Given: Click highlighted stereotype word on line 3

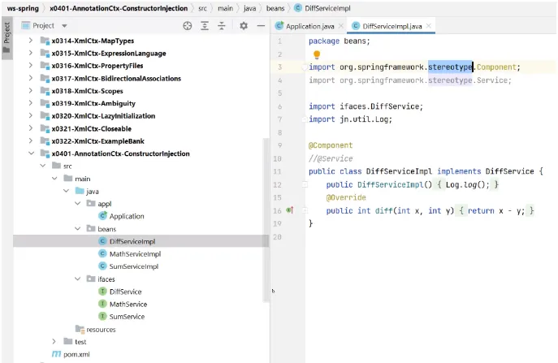Looking at the screenshot, I should [450, 67].
